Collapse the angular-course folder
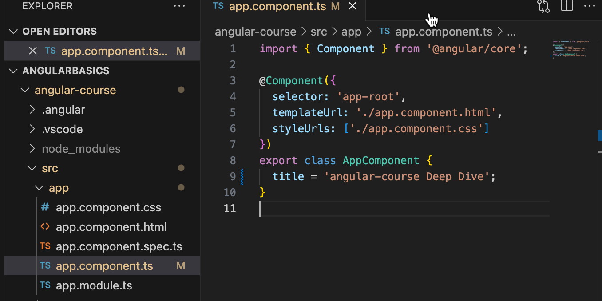 click(x=24, y=90)
